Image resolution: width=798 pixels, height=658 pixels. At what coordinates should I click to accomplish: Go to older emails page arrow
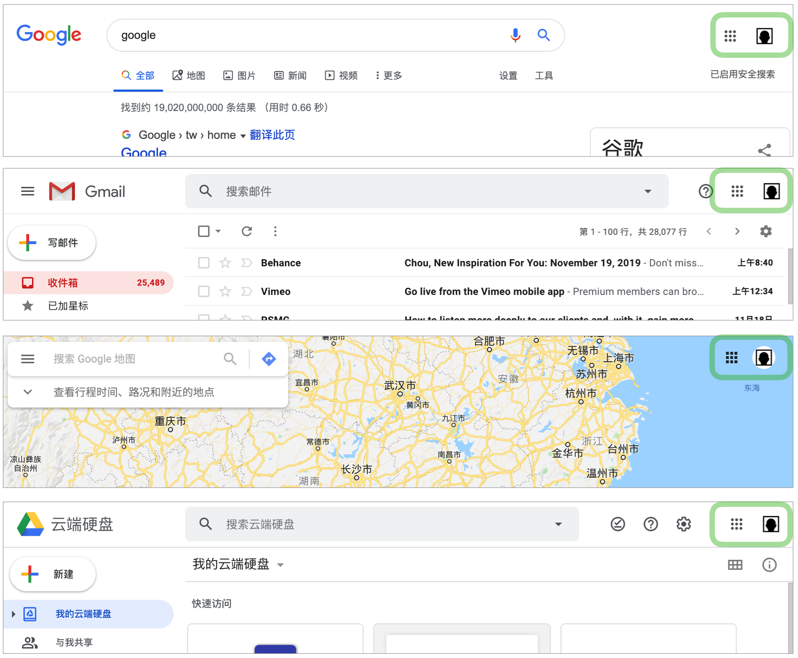tap(737, 231)
